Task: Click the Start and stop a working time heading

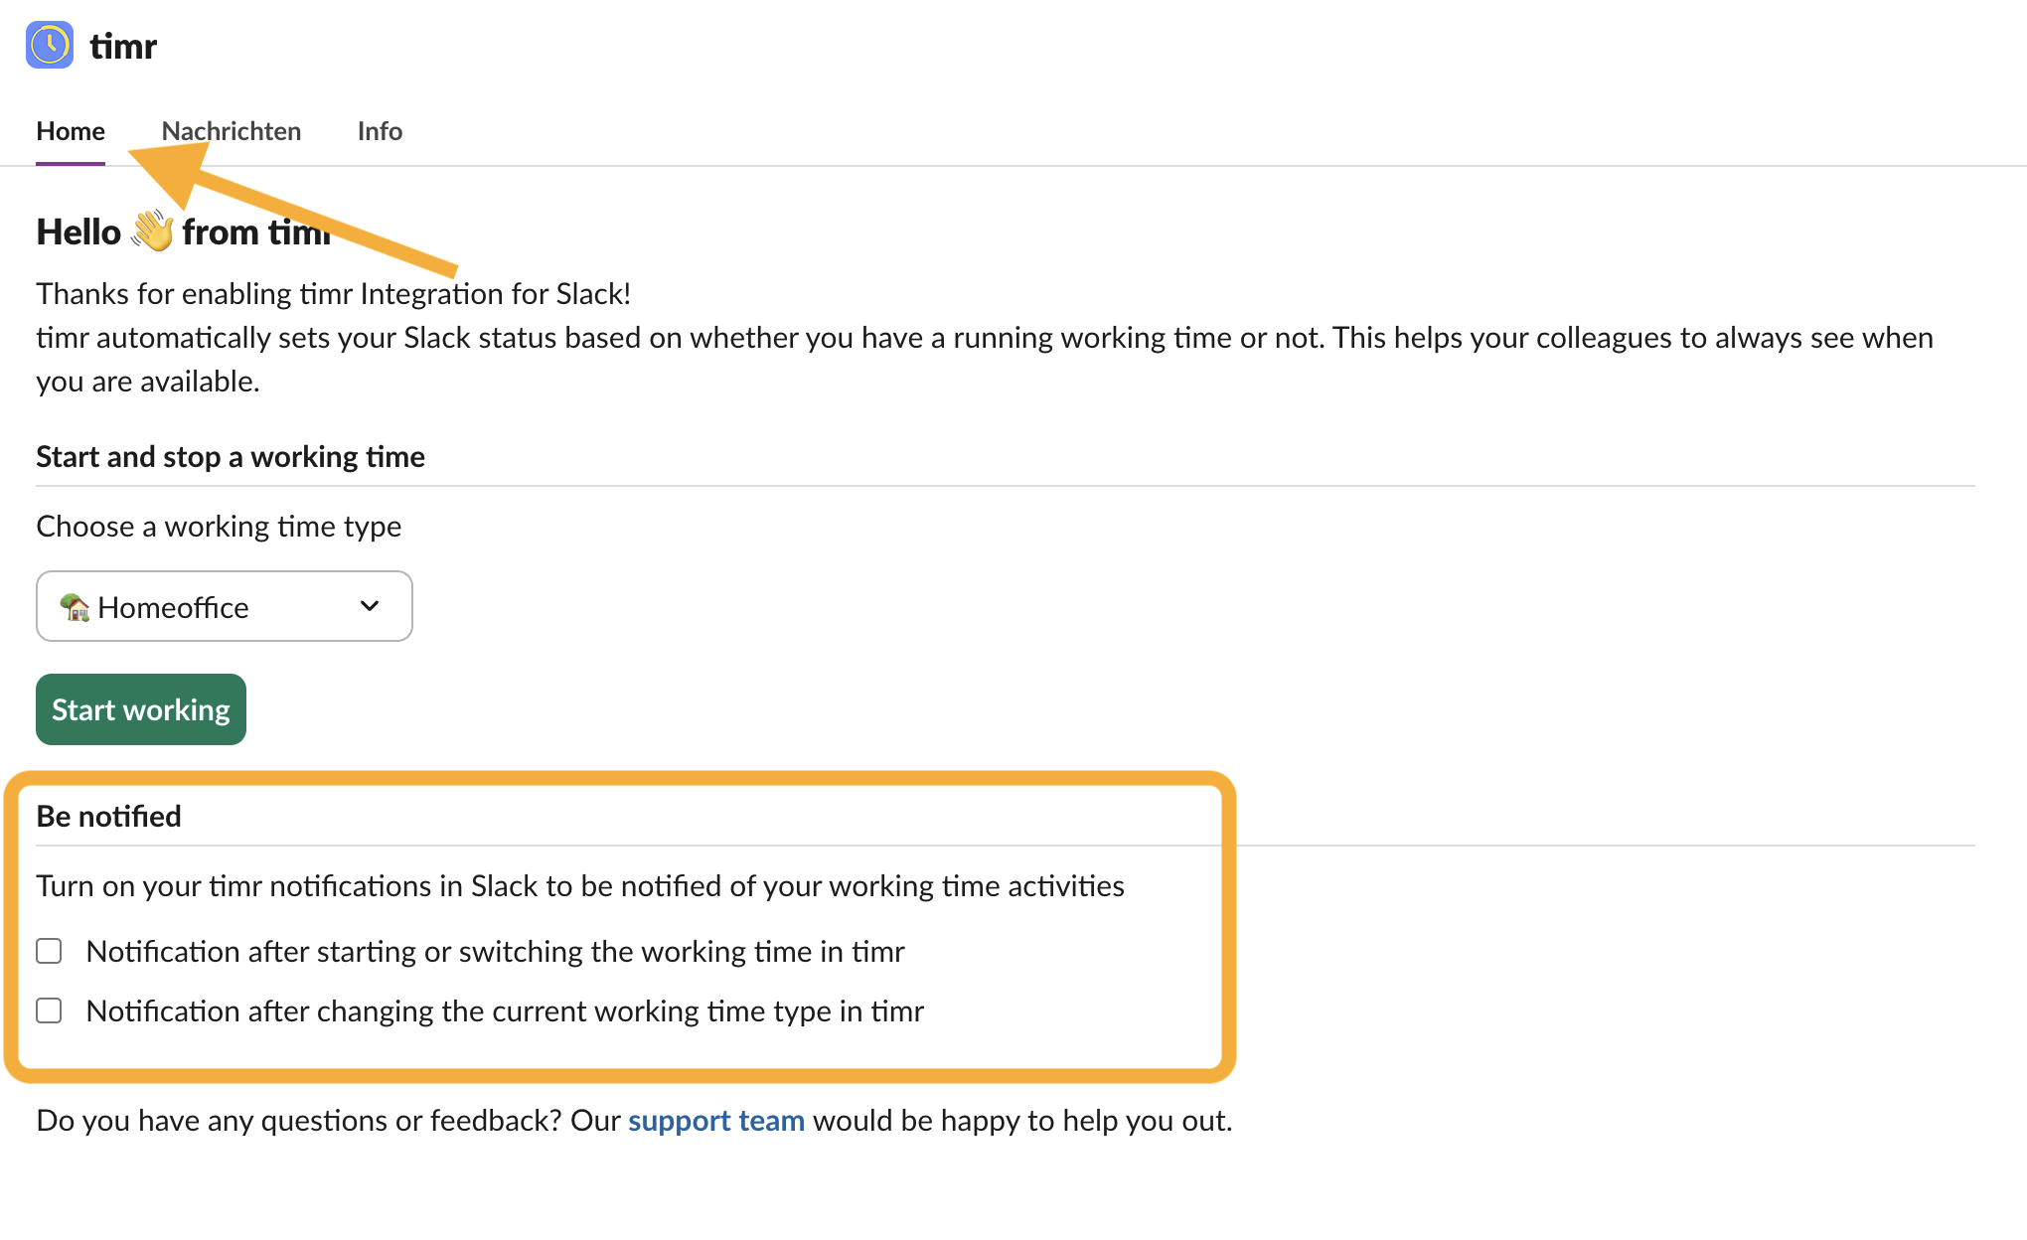Action: 231,457
